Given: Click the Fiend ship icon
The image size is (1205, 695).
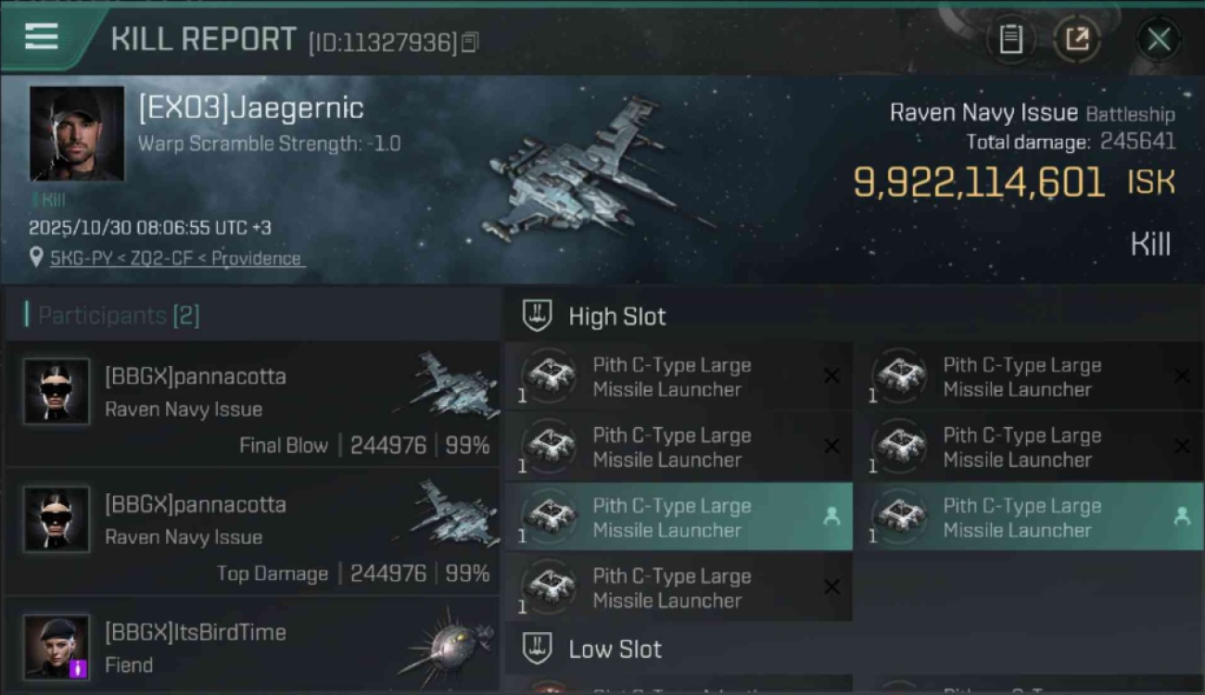Looking at the screenshot, I should coord(447,644).
